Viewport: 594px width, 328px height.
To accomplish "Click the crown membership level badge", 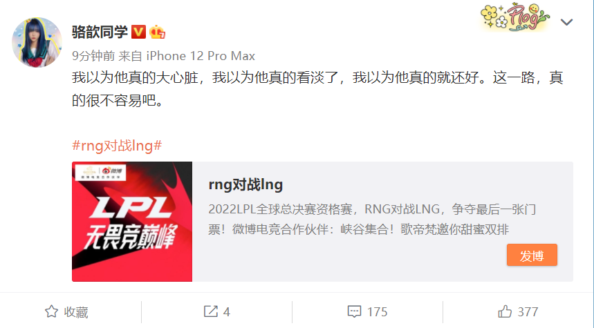I will coord(157,32).
